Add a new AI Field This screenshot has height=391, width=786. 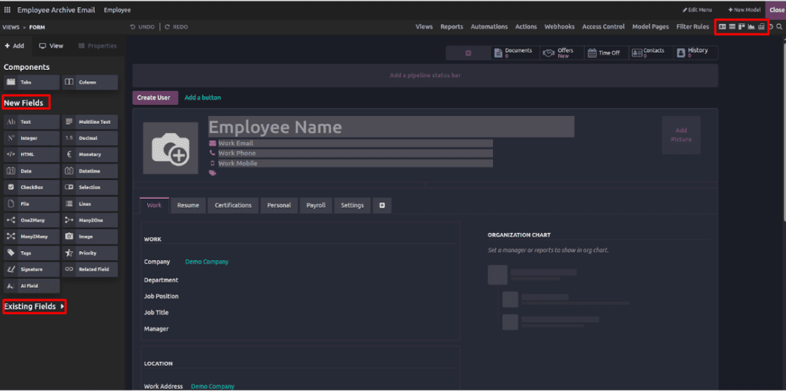pos(31,286)
